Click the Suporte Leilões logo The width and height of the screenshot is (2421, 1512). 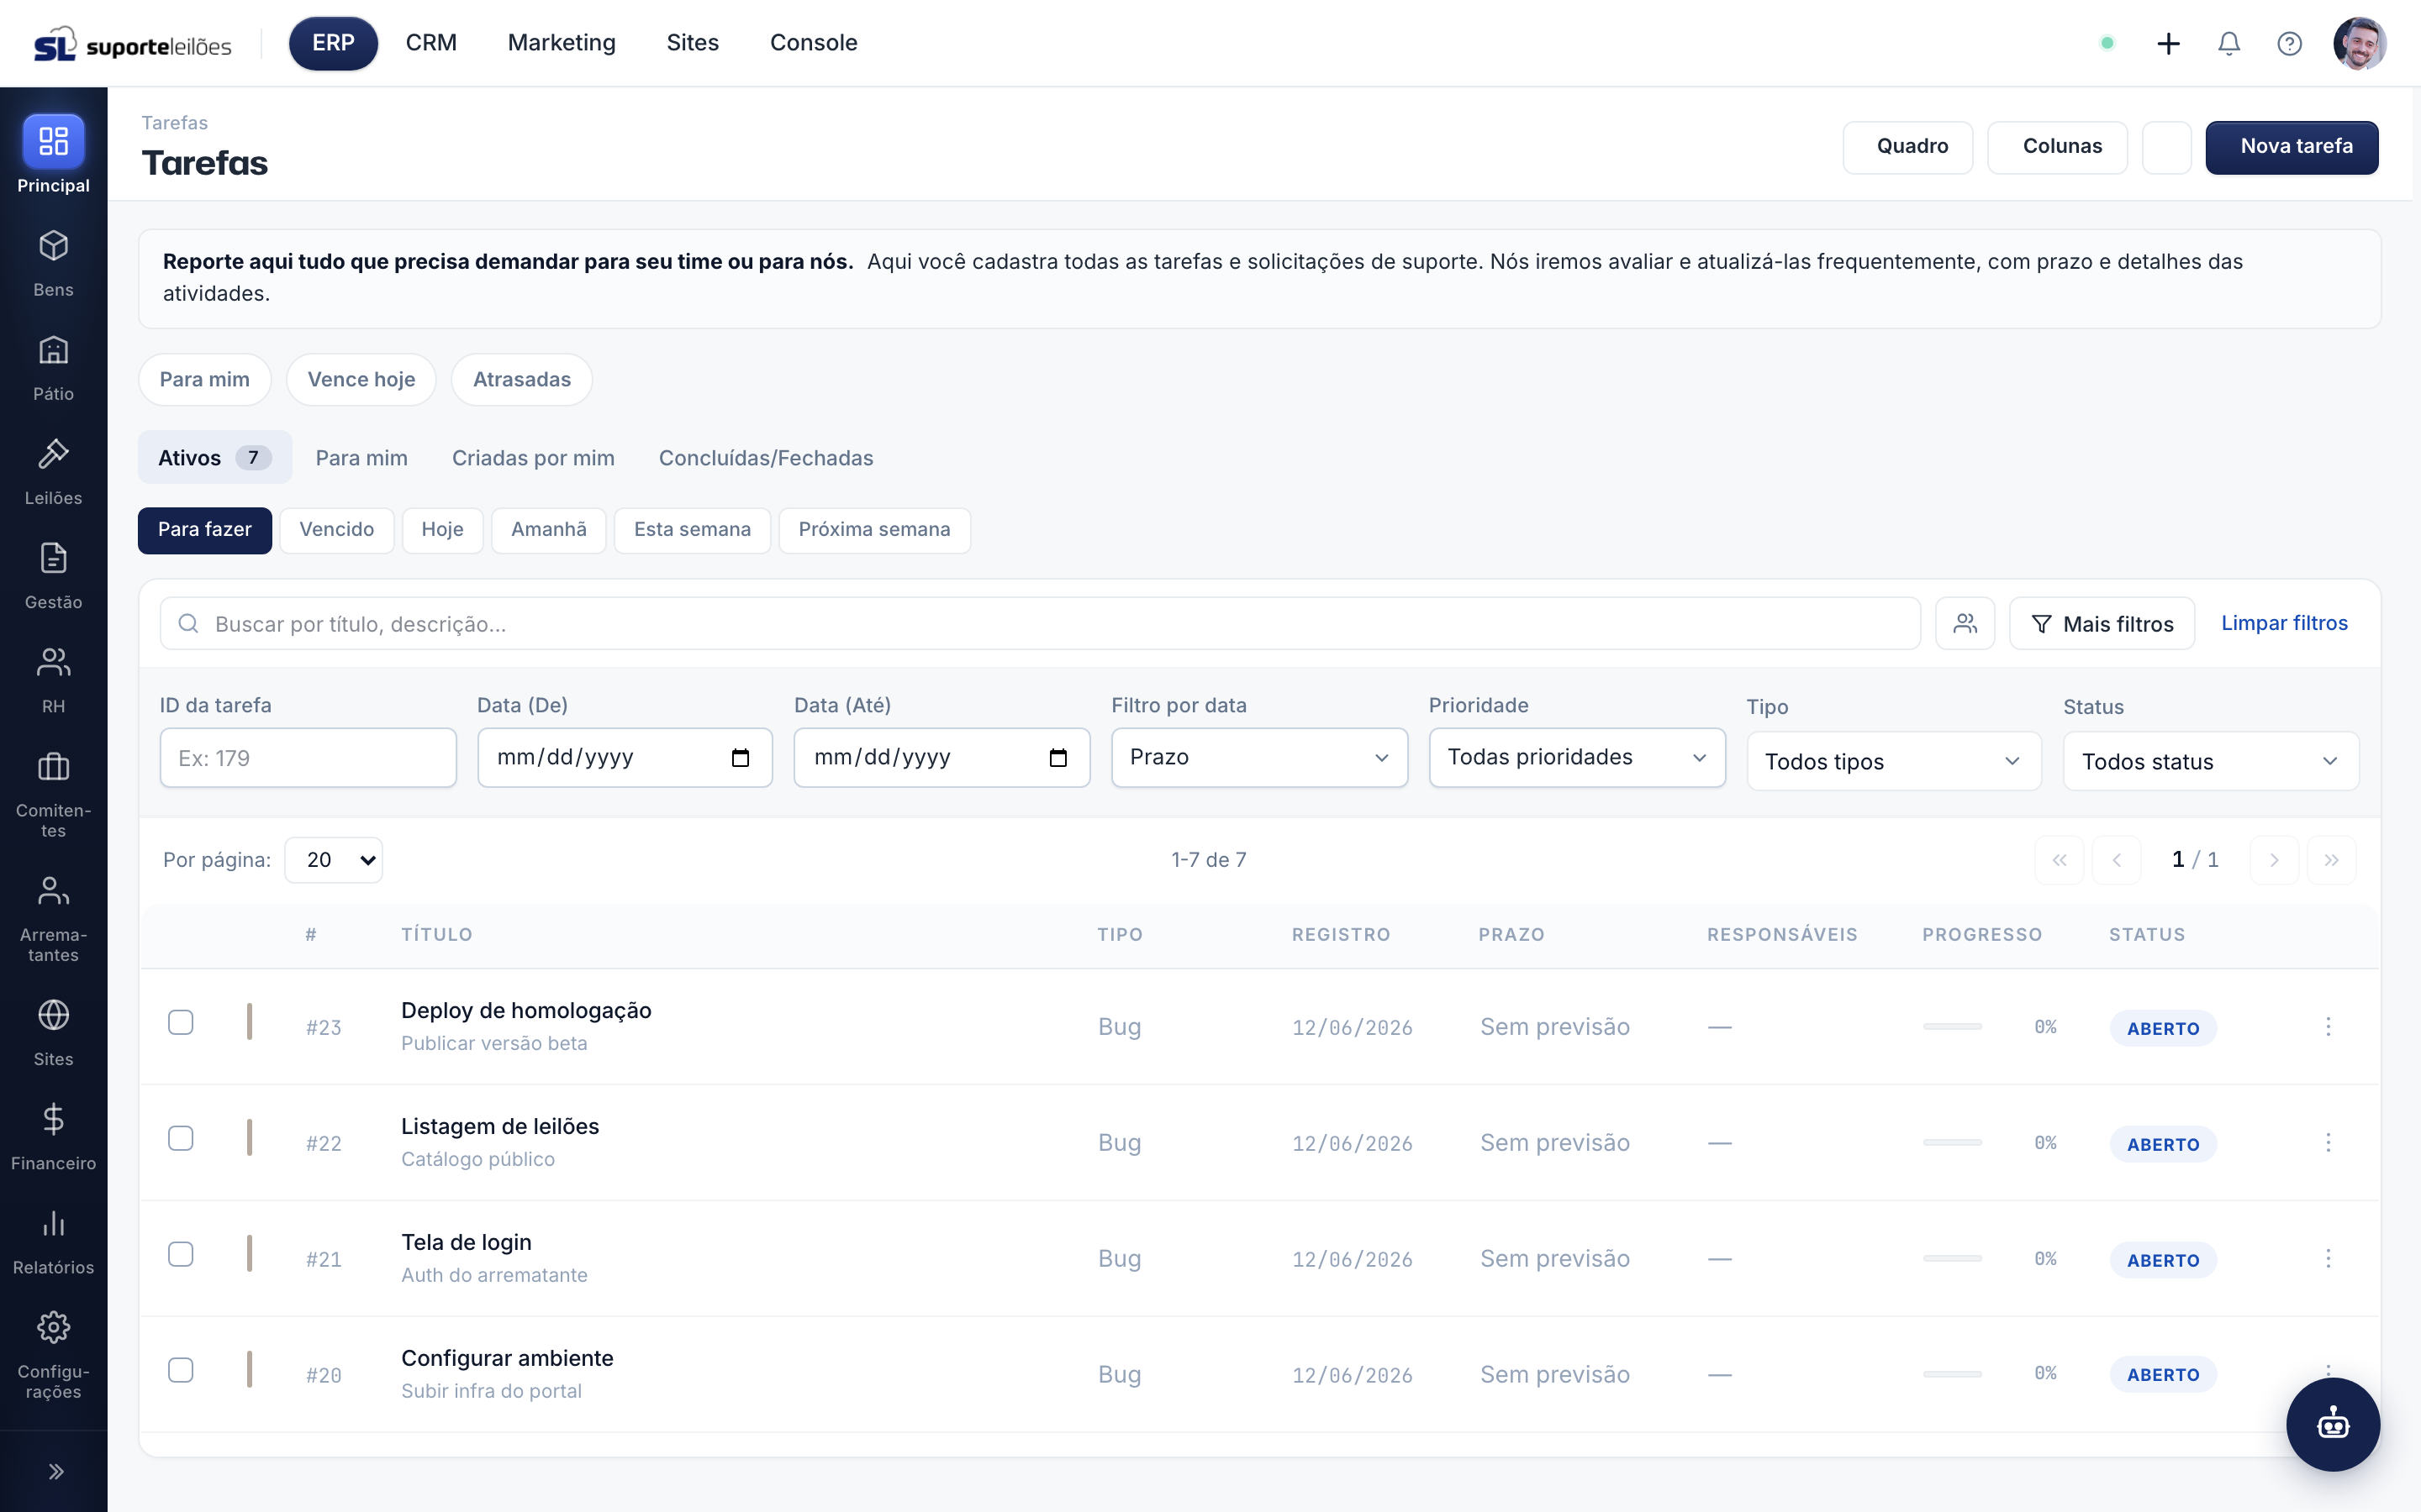(132, 44)
